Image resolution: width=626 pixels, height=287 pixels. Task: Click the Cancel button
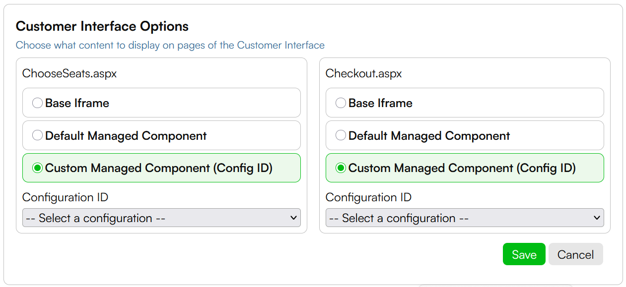click(575, 254)
